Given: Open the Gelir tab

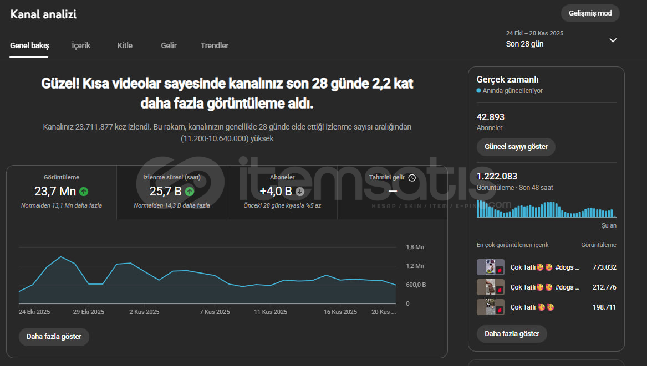Looking at the screenshot, I should (x=169, y=45).
